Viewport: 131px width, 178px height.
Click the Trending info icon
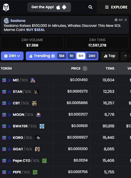(x=53, y=56)
